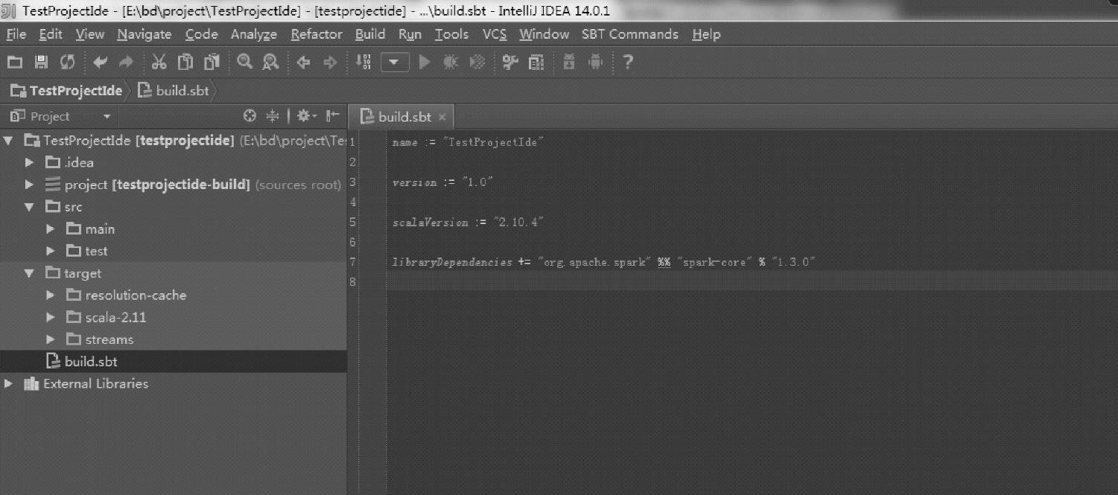Click the Android SDK Manager icon
Image resolution: width=1118 pixels, height=495 pixels.
[x=569, y=63]
